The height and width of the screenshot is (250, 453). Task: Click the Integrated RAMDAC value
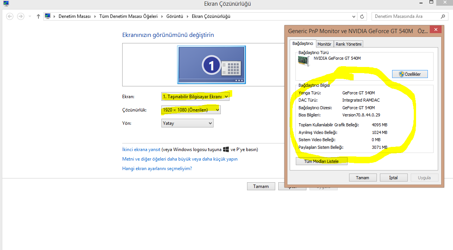tap(361, 100)
